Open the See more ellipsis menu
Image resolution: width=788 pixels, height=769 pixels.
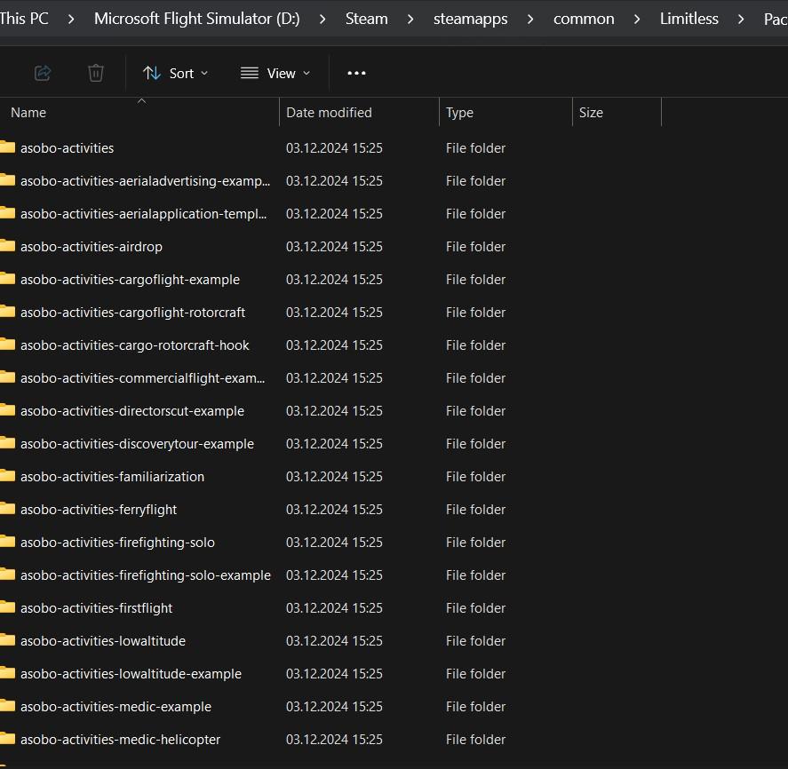[x=356, y=73]
